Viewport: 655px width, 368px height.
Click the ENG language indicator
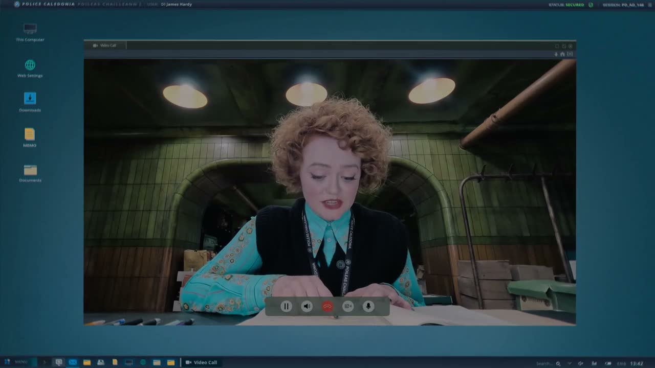coord(621,363)
